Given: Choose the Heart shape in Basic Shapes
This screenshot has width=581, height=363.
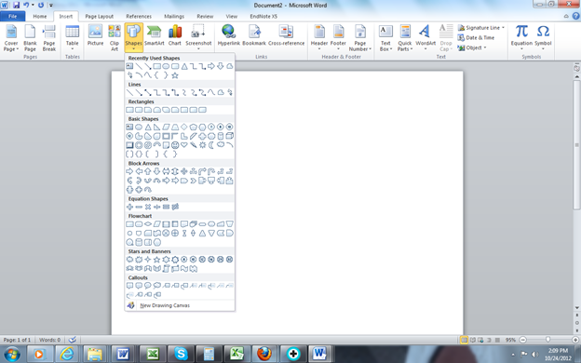Looking at the screenshot, I should coord(184,145).
